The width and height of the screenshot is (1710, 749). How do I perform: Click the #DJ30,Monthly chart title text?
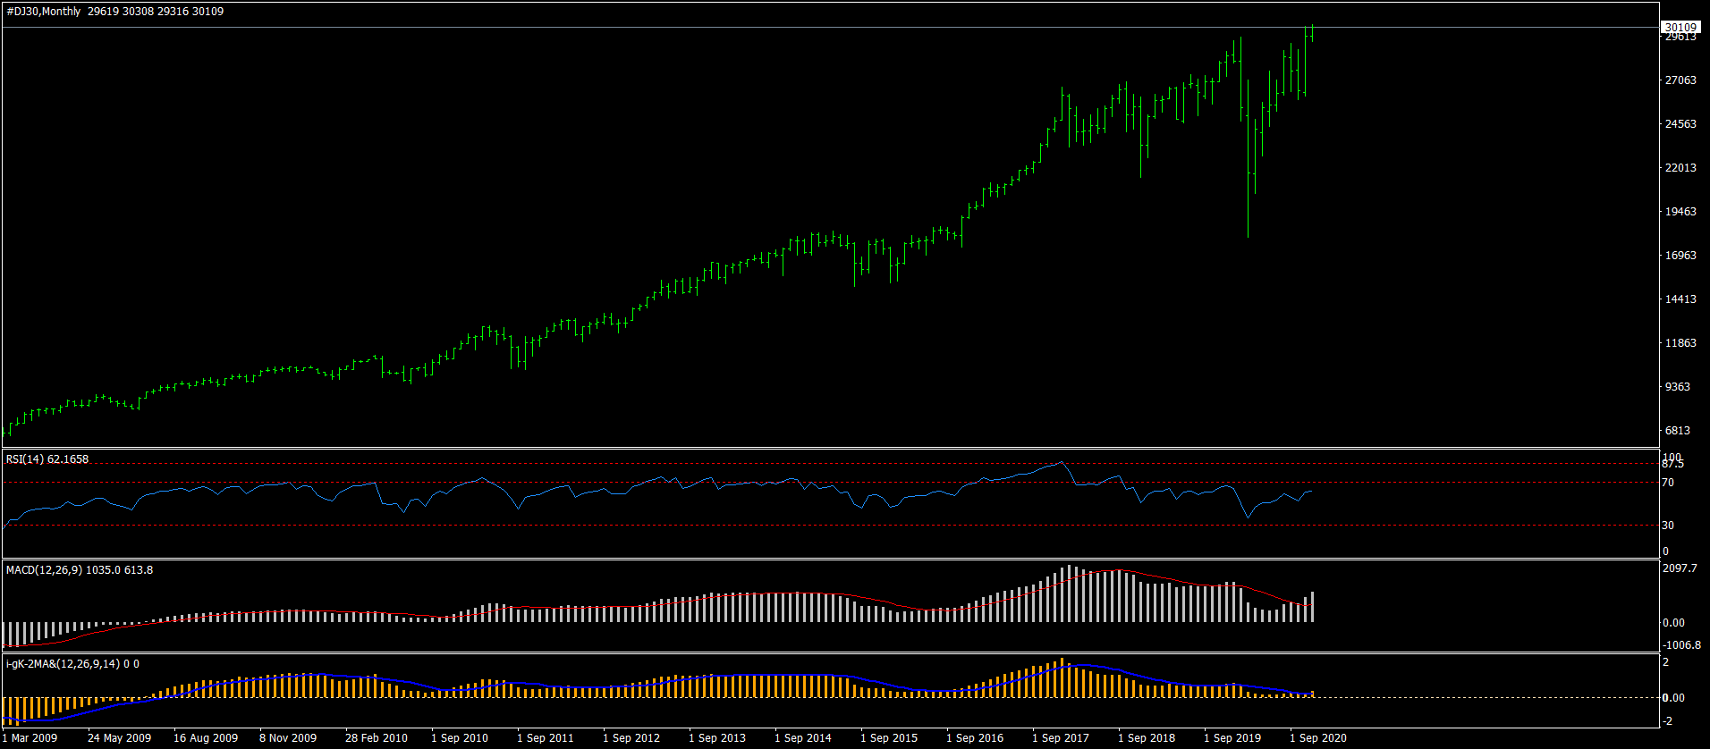pyautogui.click(x=44, y=12)
